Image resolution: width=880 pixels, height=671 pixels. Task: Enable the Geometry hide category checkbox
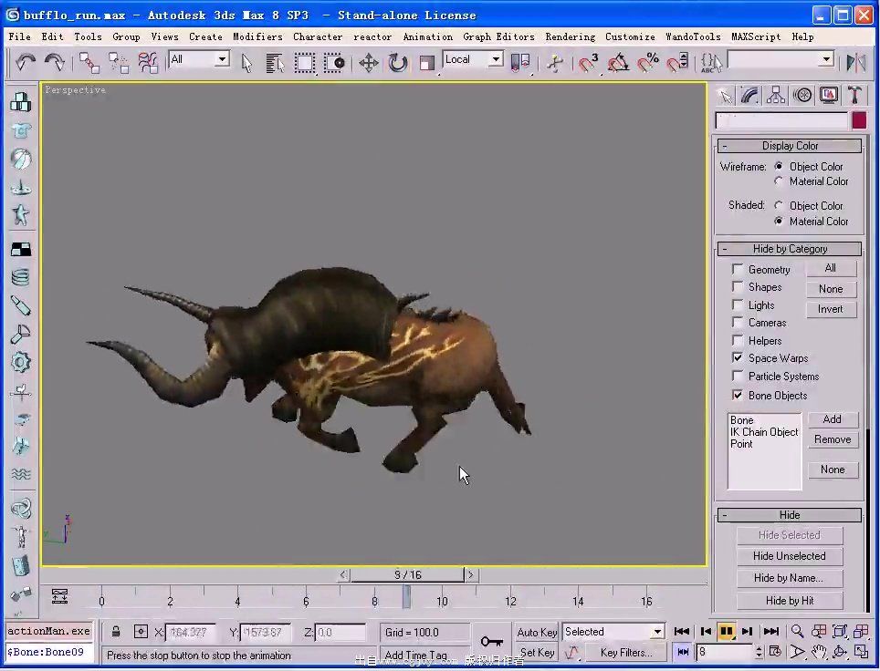(738, 269)
